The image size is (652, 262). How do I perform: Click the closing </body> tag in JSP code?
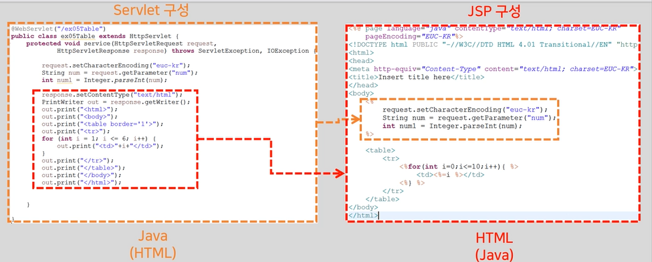click(363, 207)
